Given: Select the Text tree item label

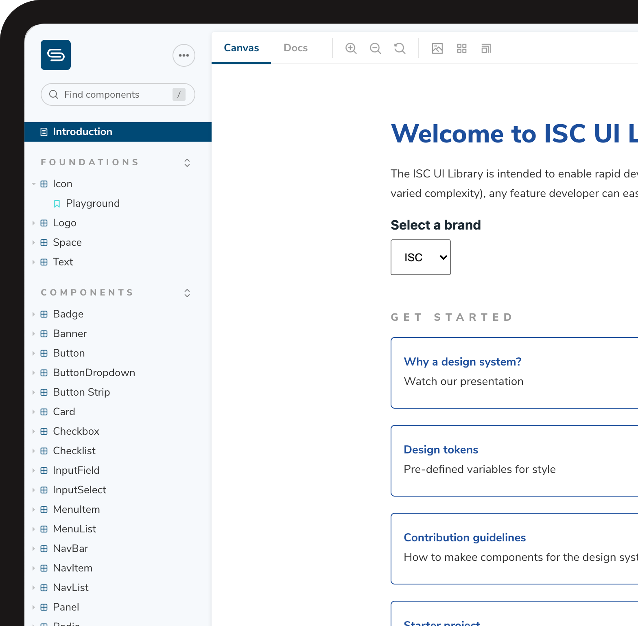Looking at the screenshot, I should tap(63, 262).
